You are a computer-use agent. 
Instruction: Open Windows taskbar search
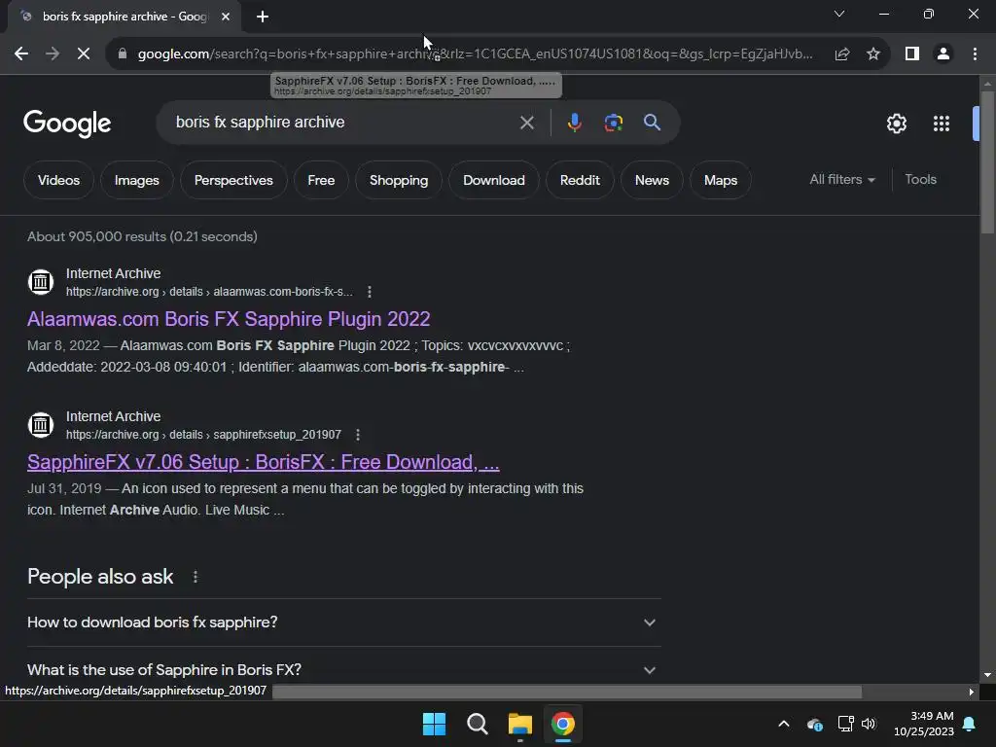coord(477,724)
